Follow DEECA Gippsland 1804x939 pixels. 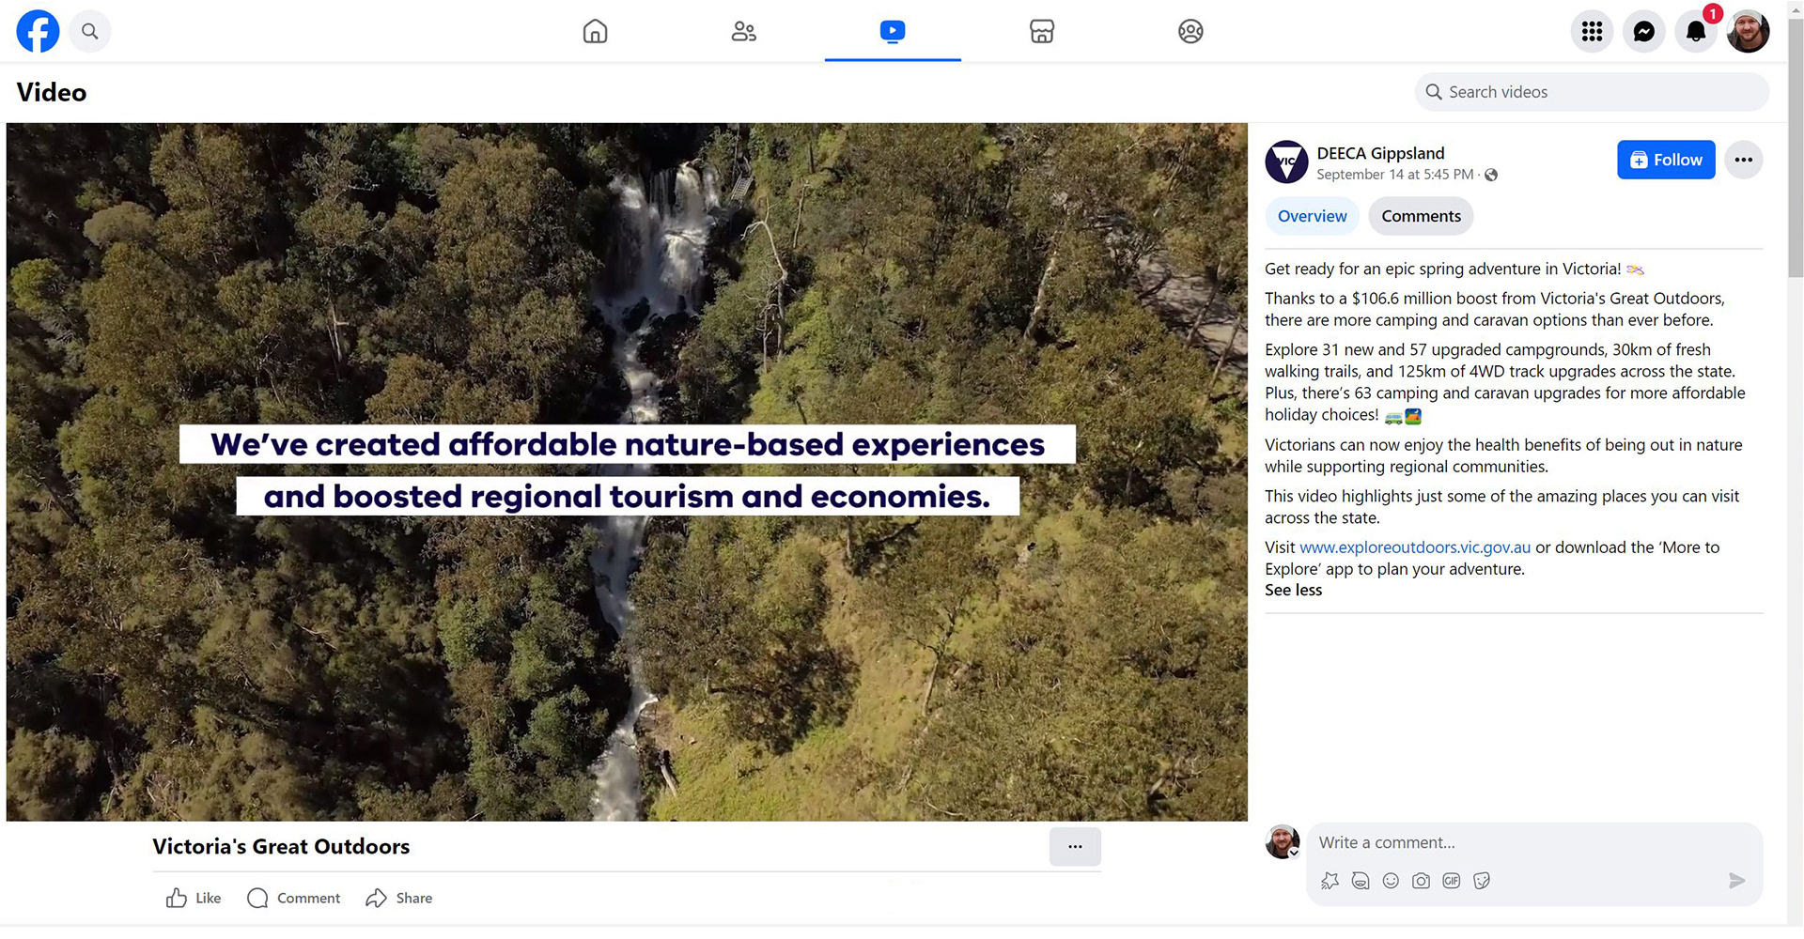pyautogui.click(x=1666, y=160)
